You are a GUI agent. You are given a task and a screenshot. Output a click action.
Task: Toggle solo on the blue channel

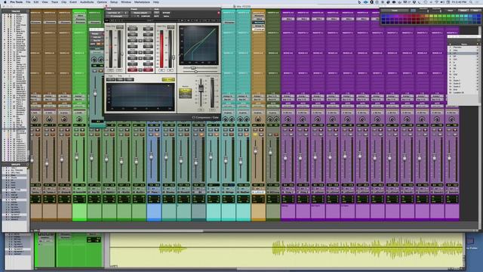coord(151,134)
